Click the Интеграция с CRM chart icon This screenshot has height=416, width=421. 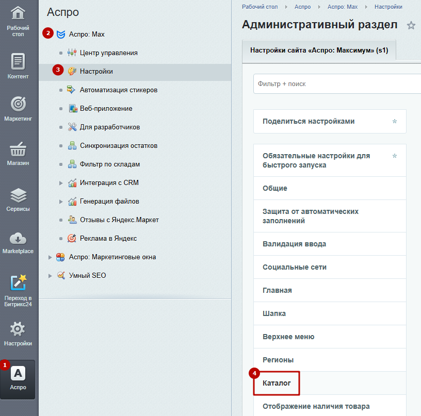click(72, 183)
